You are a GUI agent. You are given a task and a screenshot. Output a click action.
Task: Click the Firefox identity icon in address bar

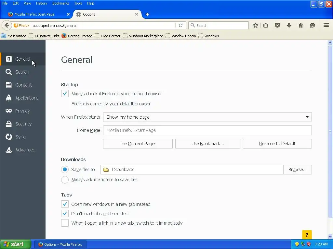point(21,25)
